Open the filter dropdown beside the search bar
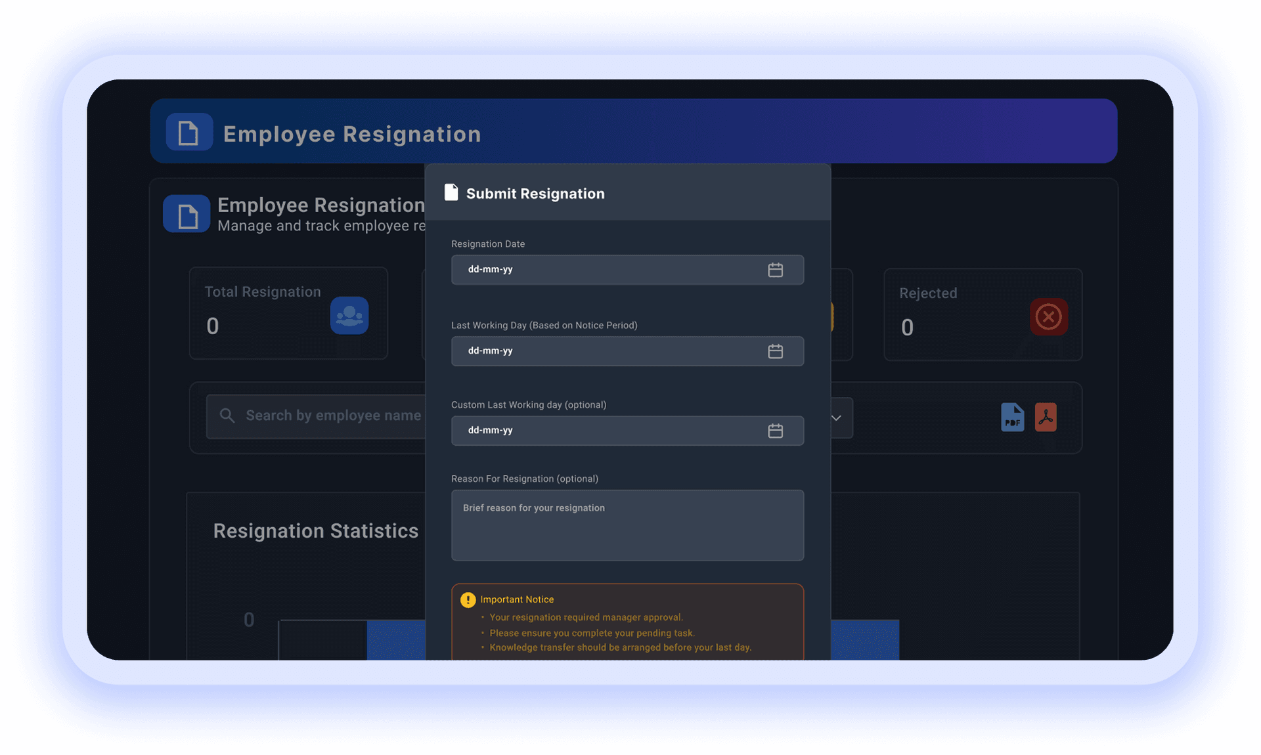 point(835,418)
